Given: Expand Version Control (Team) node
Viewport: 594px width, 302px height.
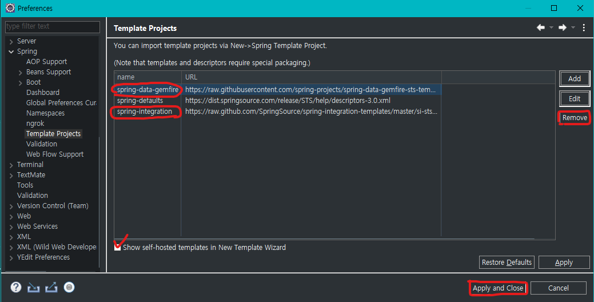Looking at the screenshot, I should (x=11, y=206).
